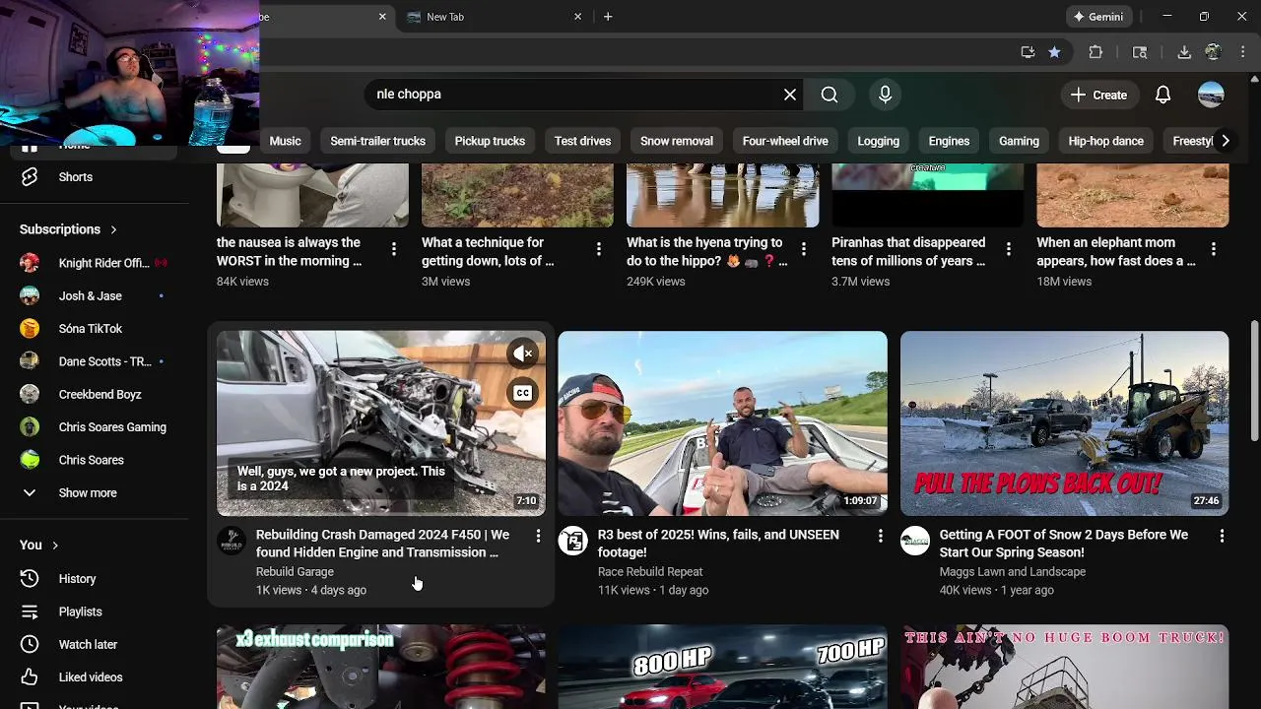Select the Semi-trailer trucks chip

(x=377, y=141)
